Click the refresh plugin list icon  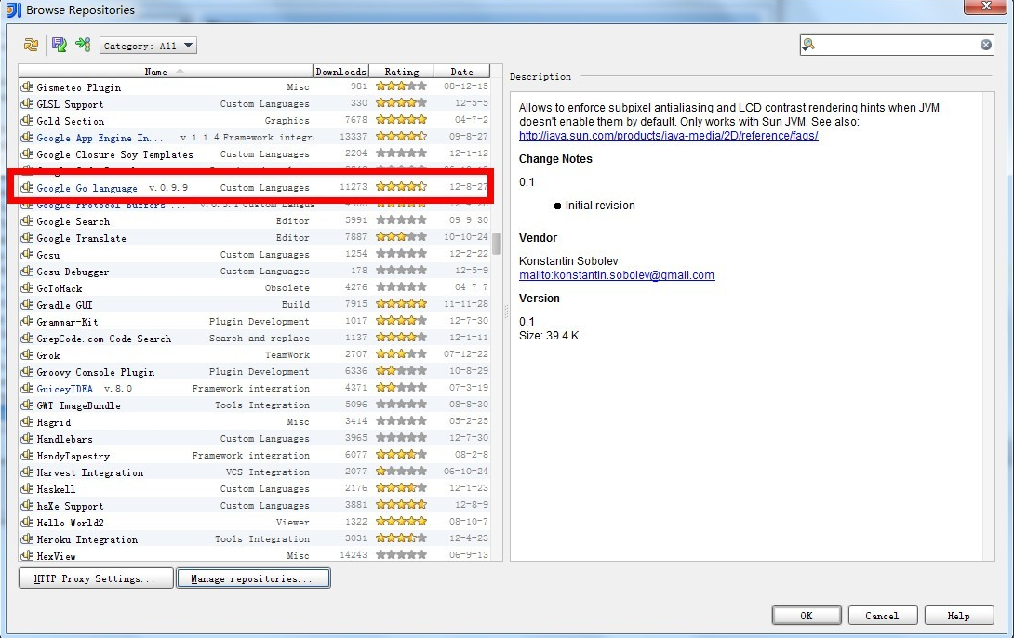coord(32,45)
